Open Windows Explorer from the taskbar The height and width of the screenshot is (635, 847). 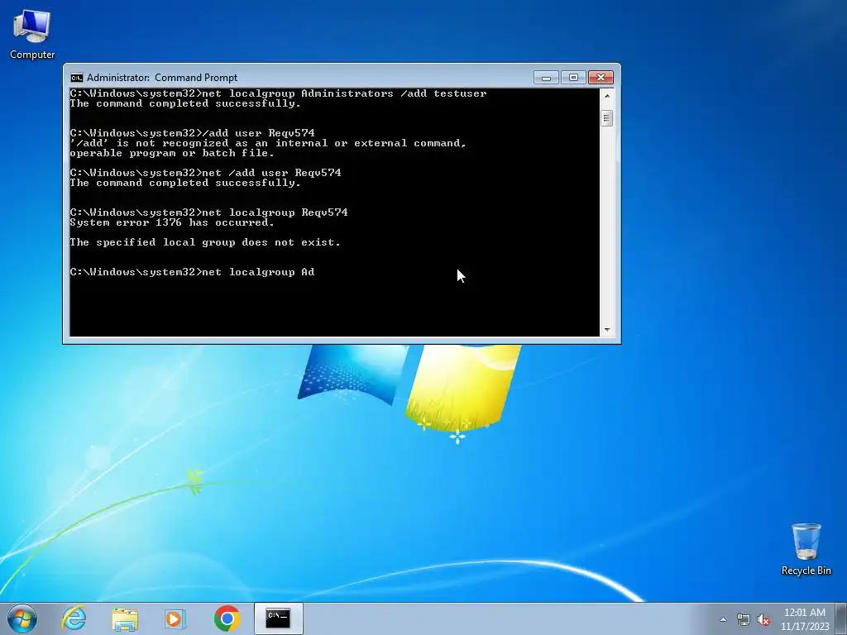(125, 618)
